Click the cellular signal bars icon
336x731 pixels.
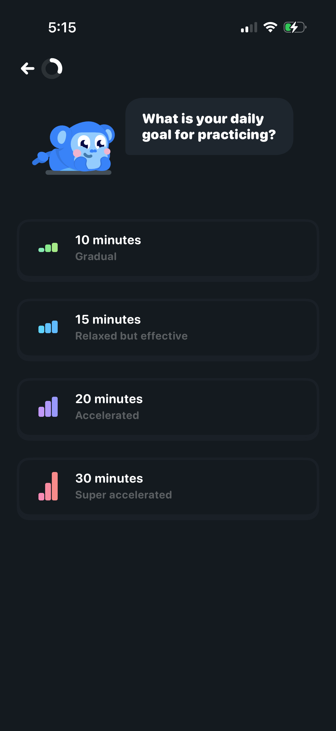click(249, 27)
